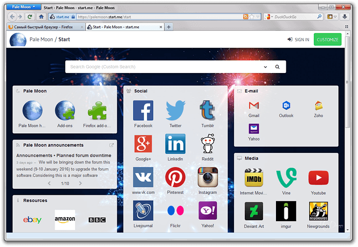Open the Pinterest icon
Screen dimensions: 358x247
coord(176,177)
